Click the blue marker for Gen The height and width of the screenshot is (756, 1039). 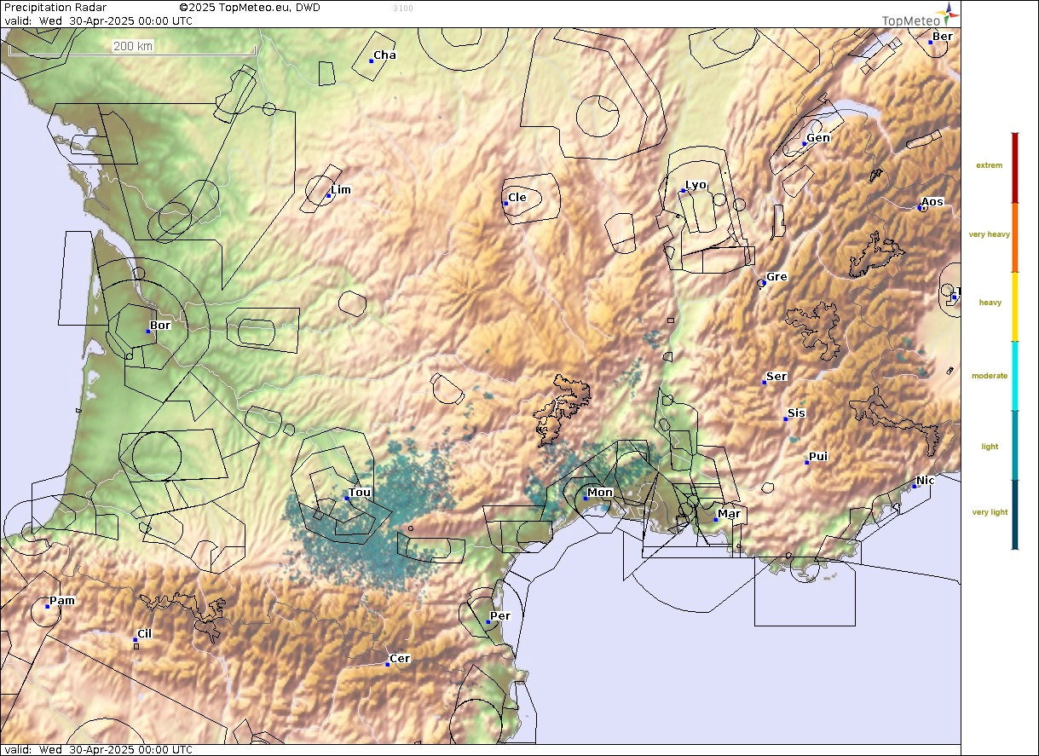804,143
